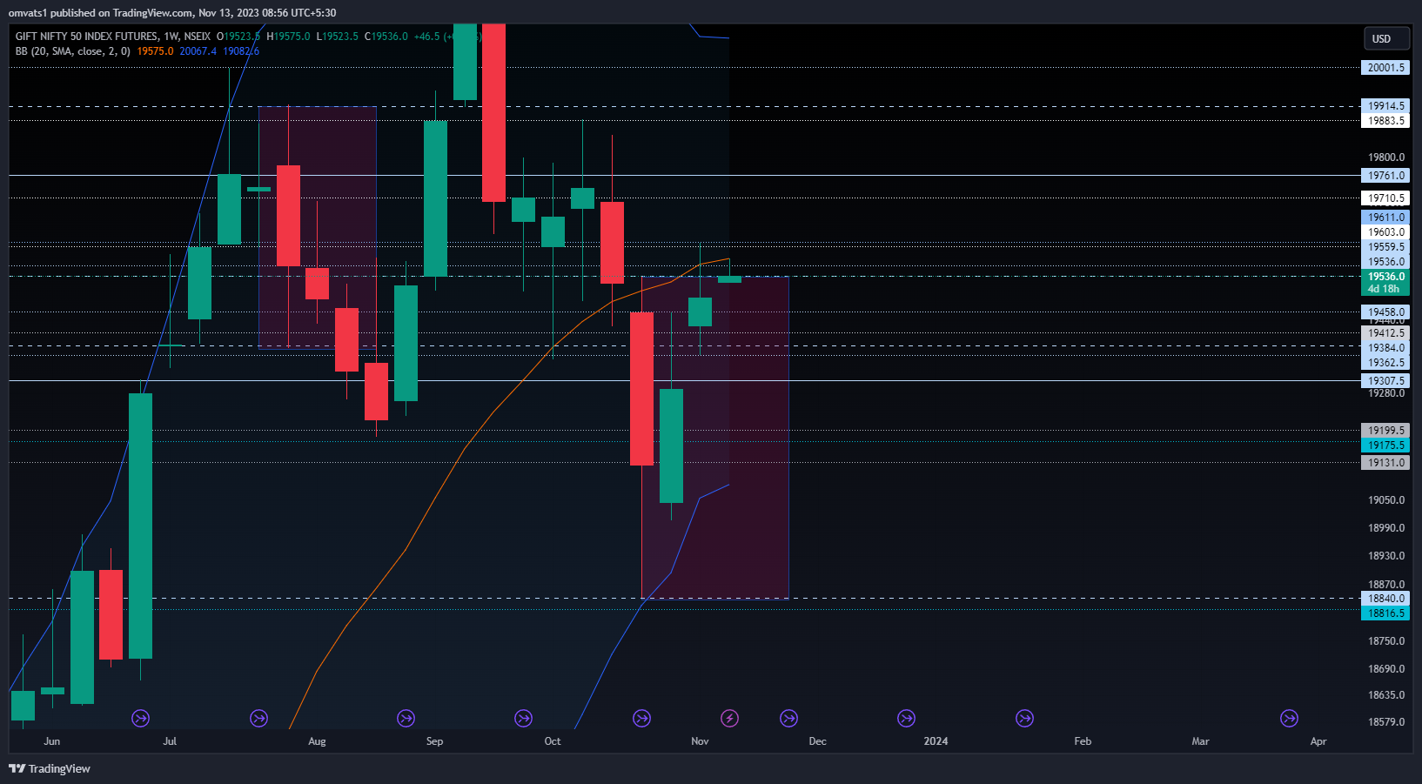Click the 19883.5 price level label
Screen dimensions: 1422x784
pyautogui.click(x=1385, y=121)
